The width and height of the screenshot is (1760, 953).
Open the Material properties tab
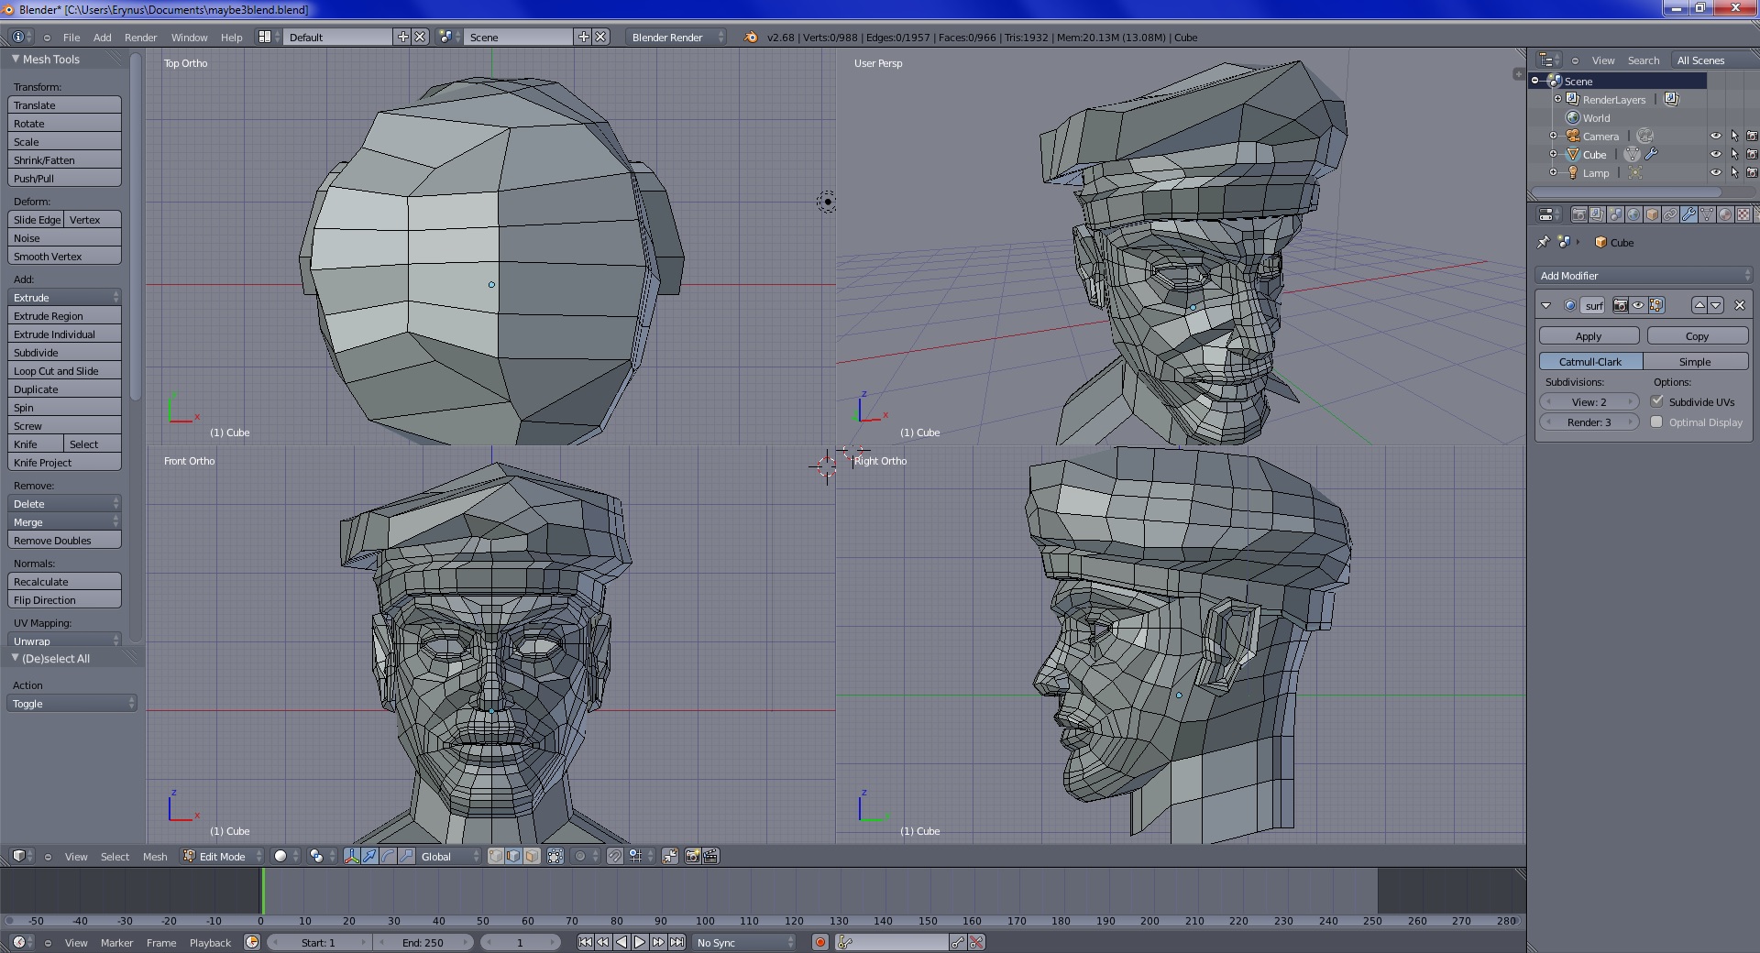[x=1725, y=214]
